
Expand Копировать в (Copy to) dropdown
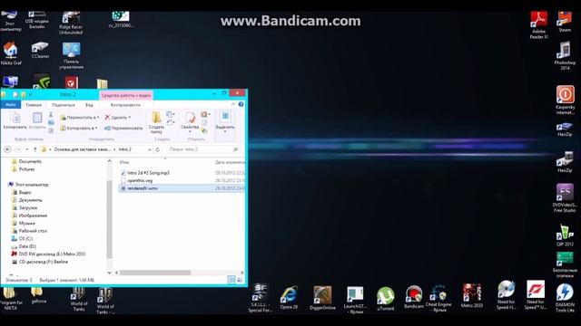(x=96, y=129)
